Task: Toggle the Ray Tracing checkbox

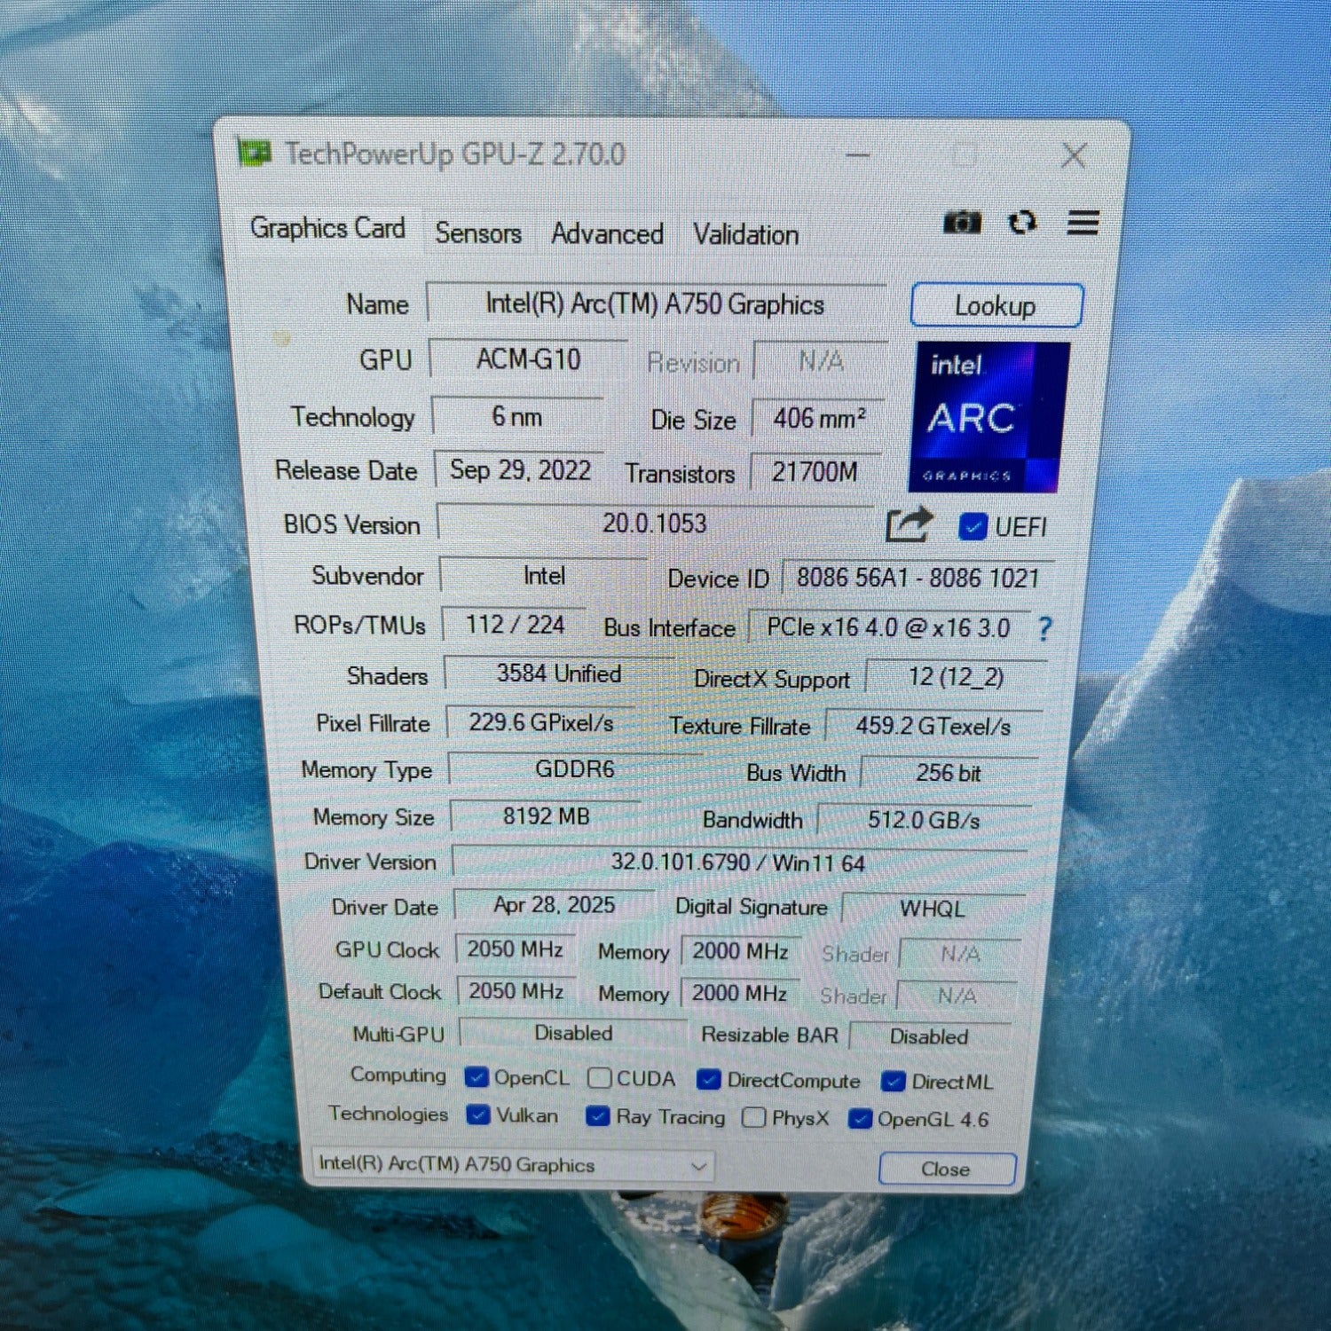Action: (597, 1116)
